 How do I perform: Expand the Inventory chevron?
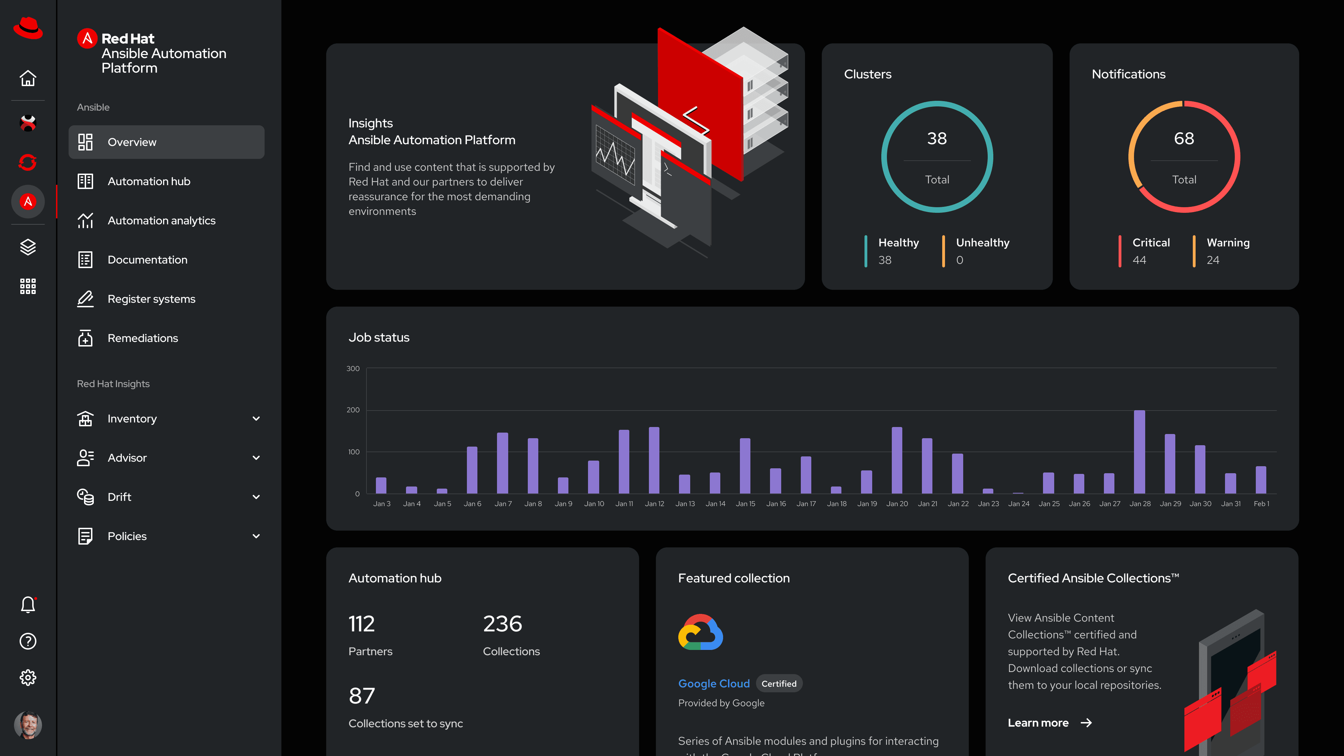pos(256,419)
